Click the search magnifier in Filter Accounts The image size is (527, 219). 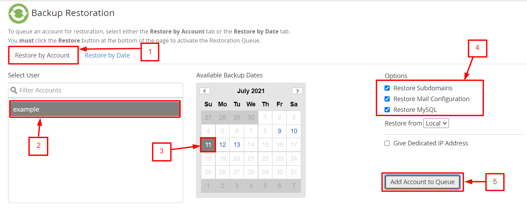click(14, 90)
